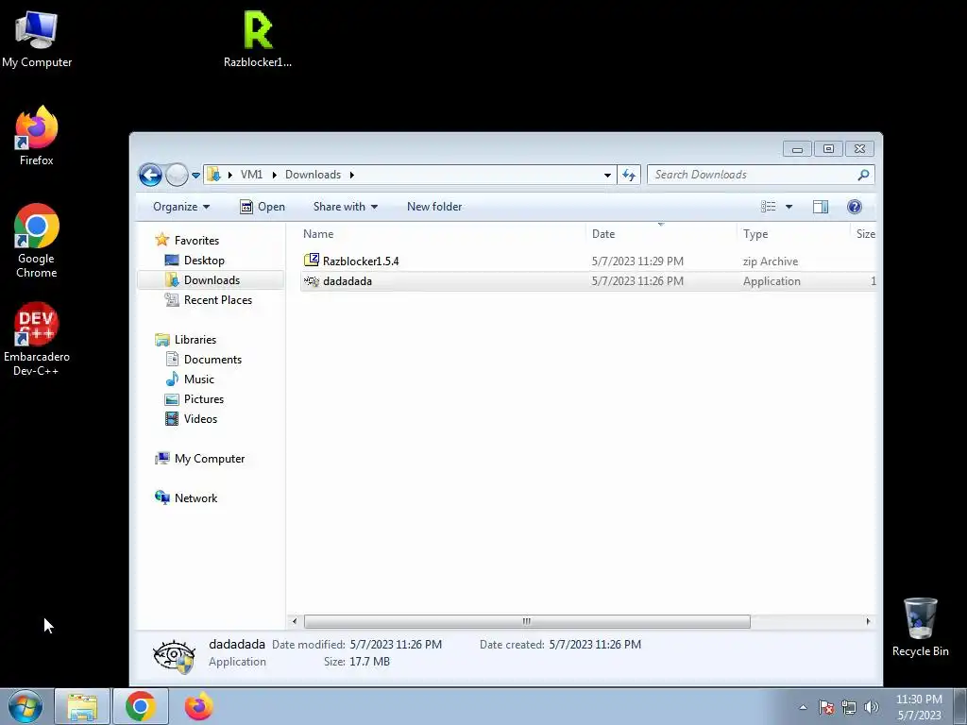Launch Firefox from the desktop shortcut
The height and width of the screenshot is (725, 967).
coord(37,136)
